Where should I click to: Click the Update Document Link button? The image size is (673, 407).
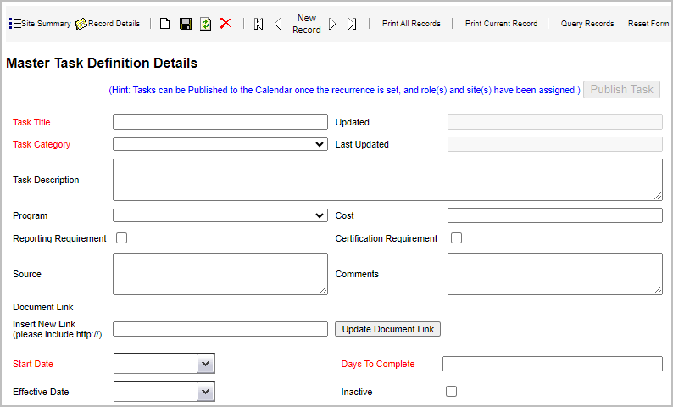pyautogui.click(x=387, y=329)
